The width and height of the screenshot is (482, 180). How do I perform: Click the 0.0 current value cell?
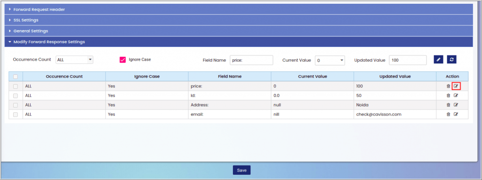(x=313, y=95)
